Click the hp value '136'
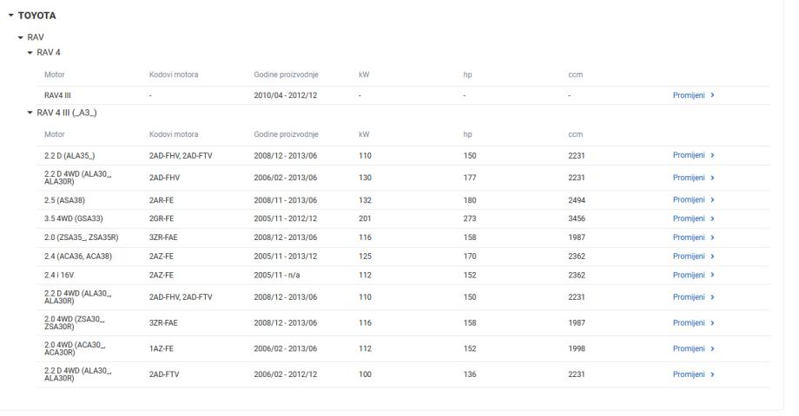The width and height of the screenshot is (799, 416). [x=470, y=374]
